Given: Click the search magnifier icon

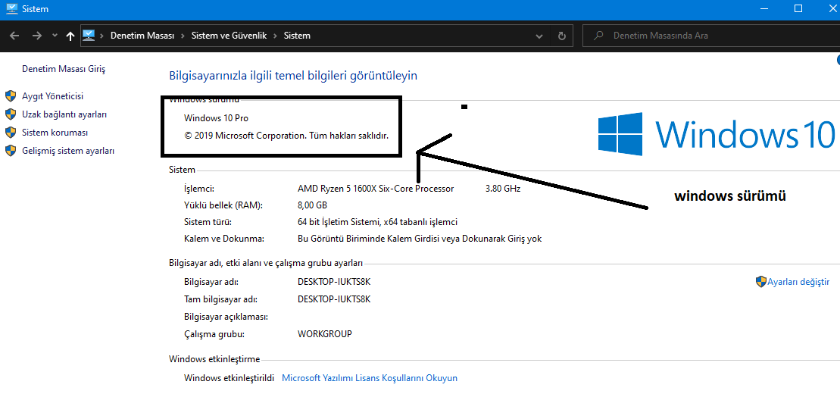Looking at the screenshot, I should (x=600, y=36).
